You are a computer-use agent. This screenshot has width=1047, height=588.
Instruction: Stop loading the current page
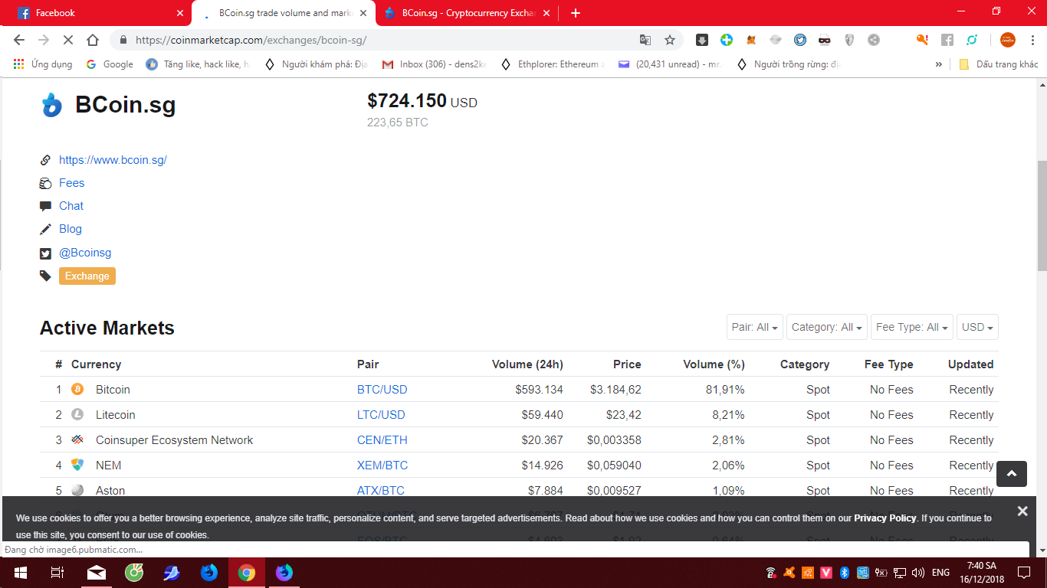click(x=68, y=40)
